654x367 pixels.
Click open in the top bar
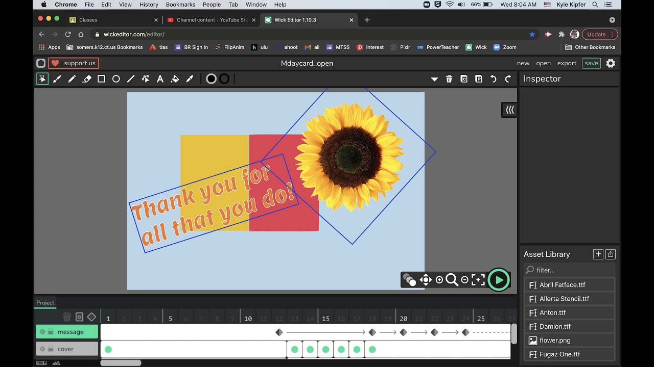(x=543, y=63)
